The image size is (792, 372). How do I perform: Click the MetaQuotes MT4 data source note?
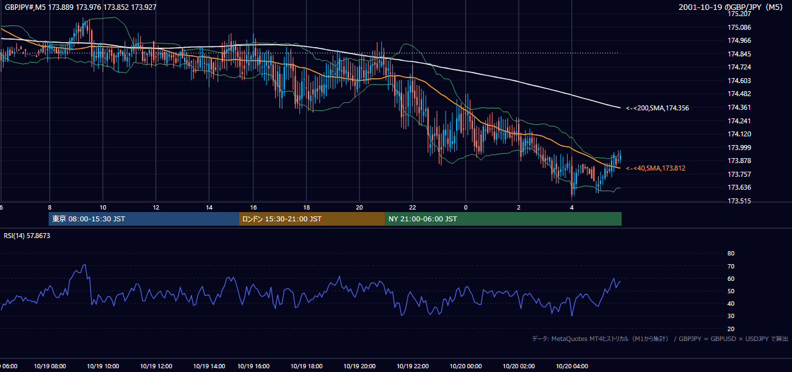(659, 339)
